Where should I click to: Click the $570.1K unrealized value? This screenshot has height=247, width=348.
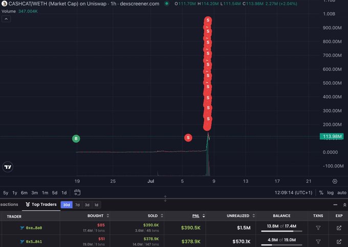(241, 241)
